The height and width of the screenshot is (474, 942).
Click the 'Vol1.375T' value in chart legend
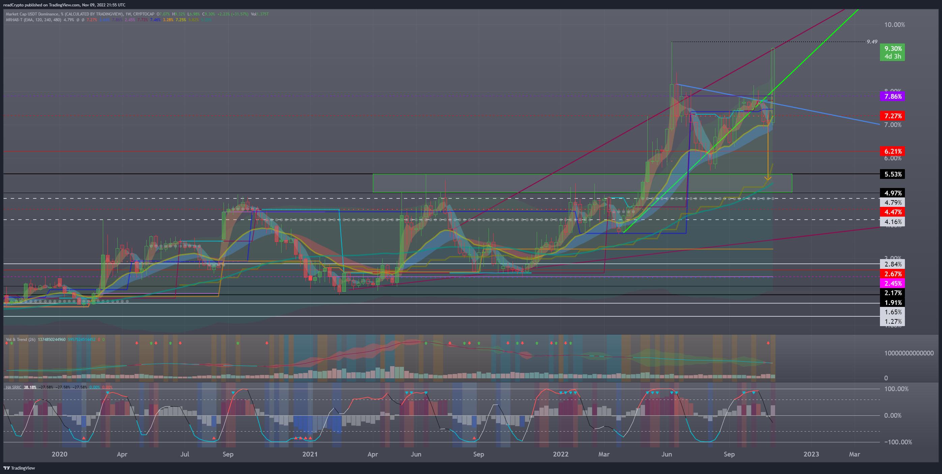click(260, 14)
